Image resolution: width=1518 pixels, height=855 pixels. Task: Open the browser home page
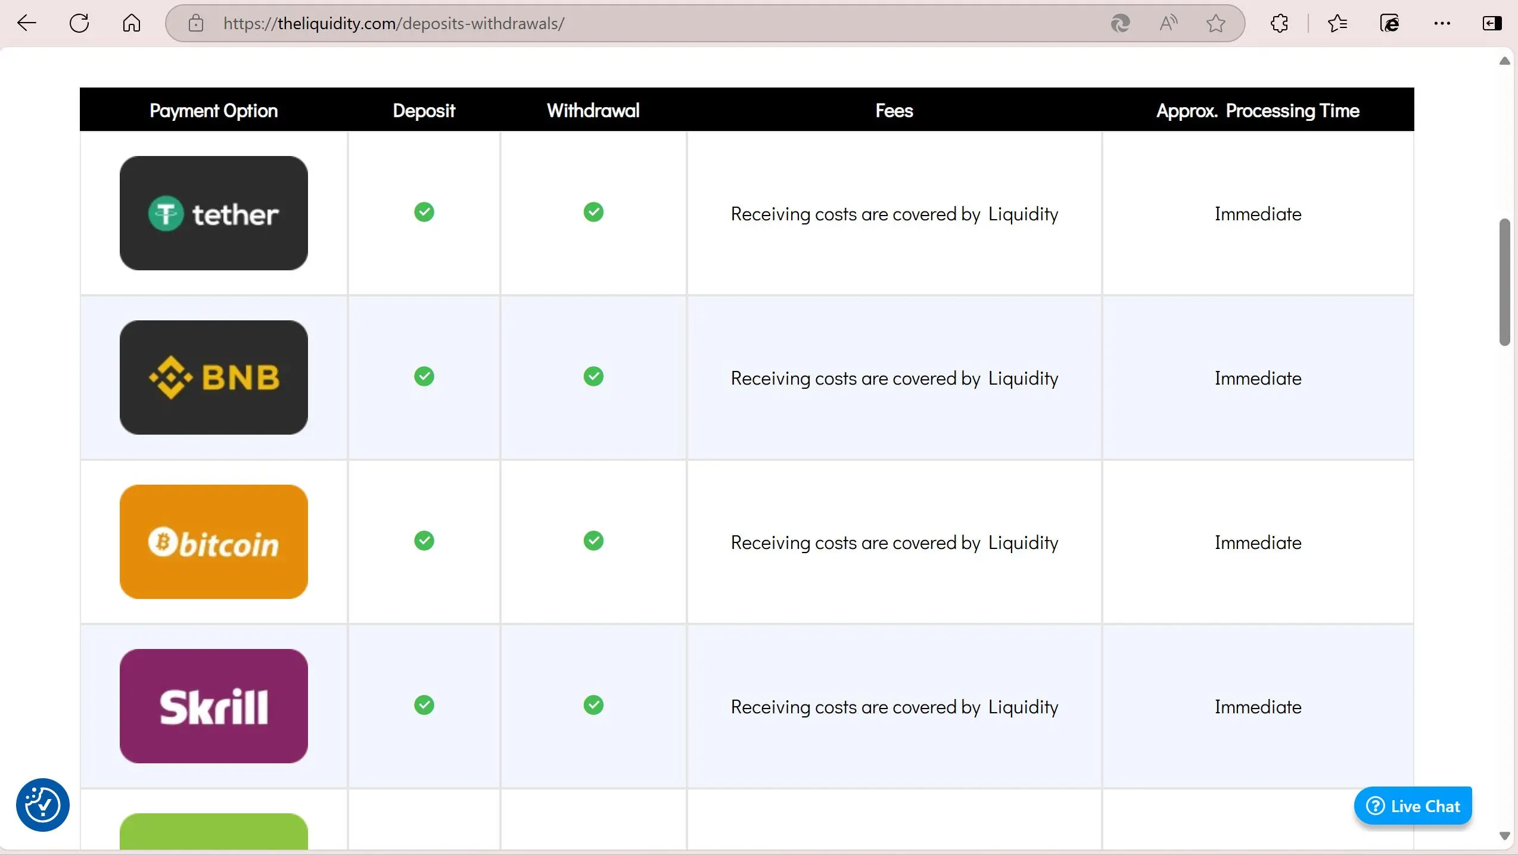coord(132,23)
